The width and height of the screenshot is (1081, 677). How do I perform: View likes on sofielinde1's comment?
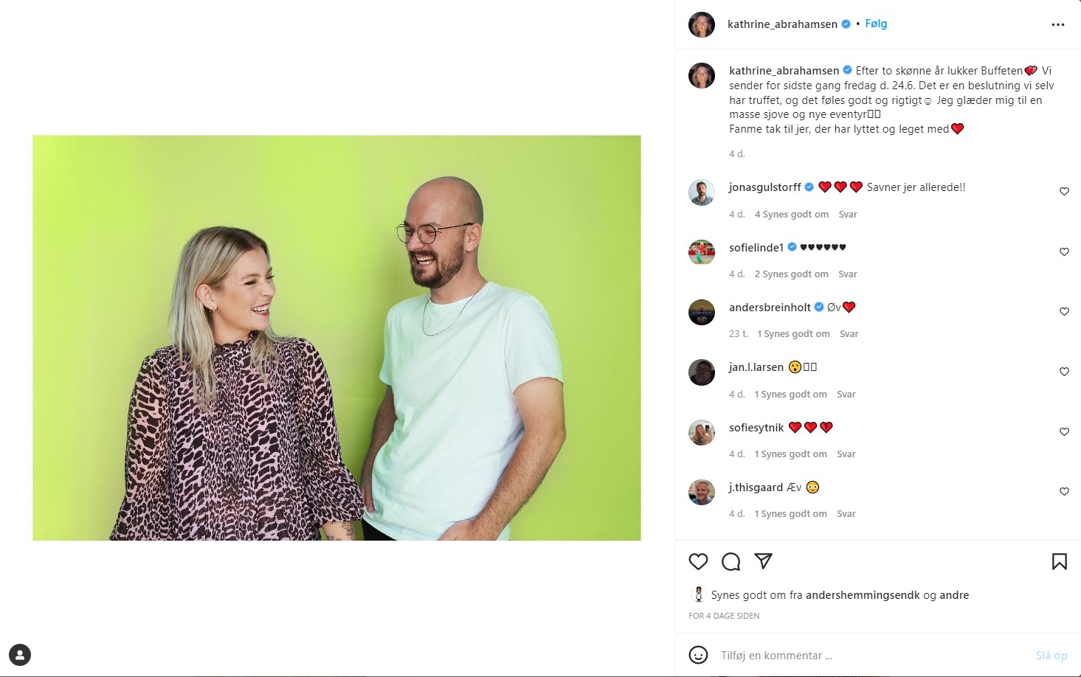tap(791, 274)
